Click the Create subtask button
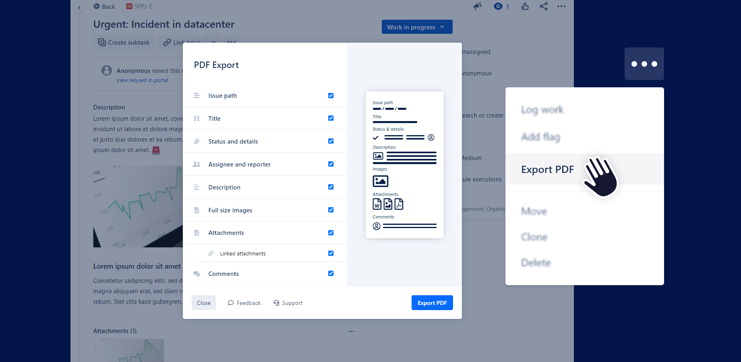This screenshot has height=362, width=741. (124, 42)
